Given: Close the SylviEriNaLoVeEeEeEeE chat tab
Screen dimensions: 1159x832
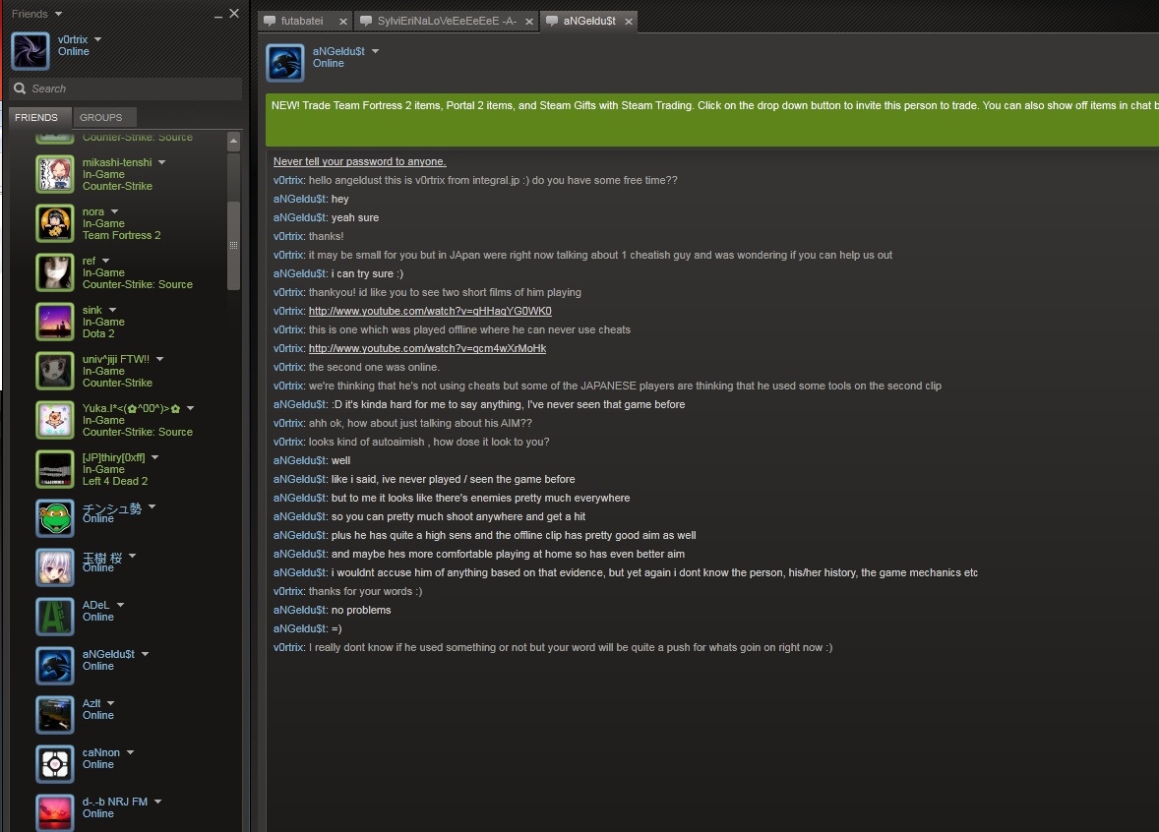Looking at the screenshot, I should [x=529, y=22].
